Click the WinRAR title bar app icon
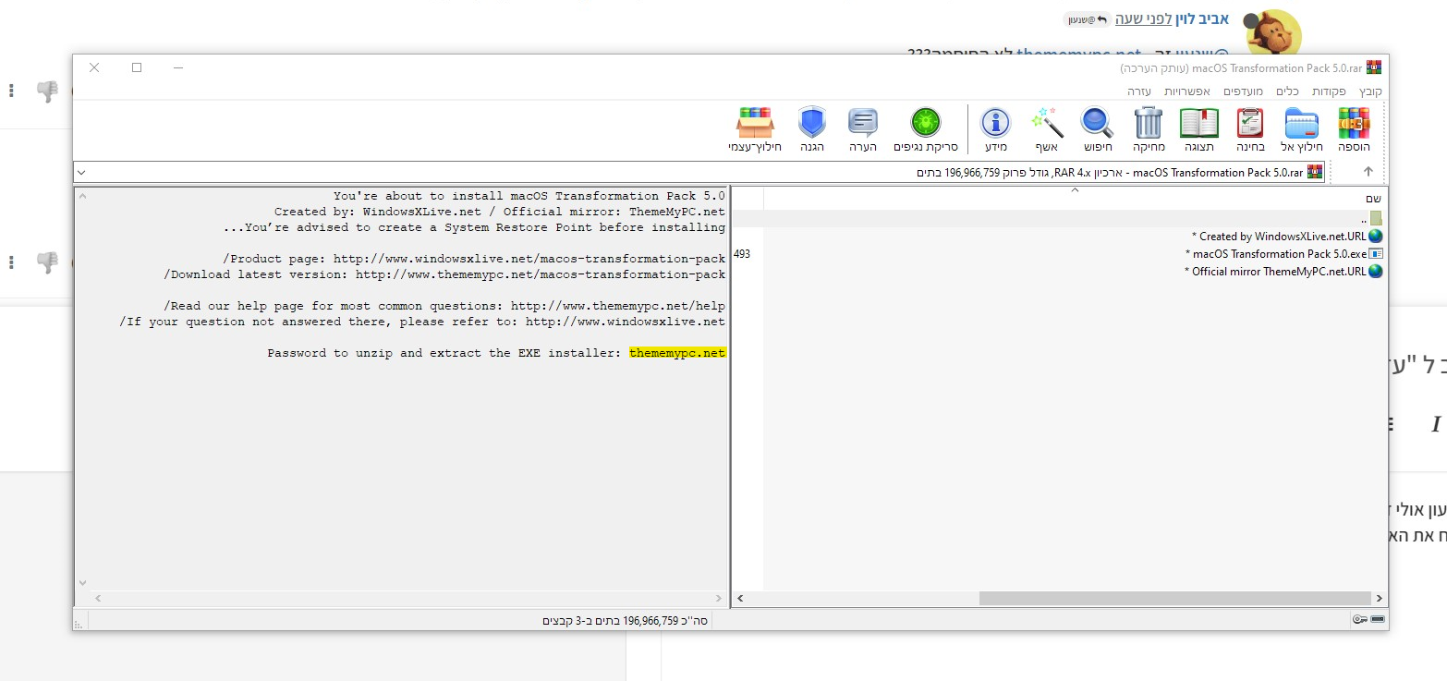 tap(1374, 67)
